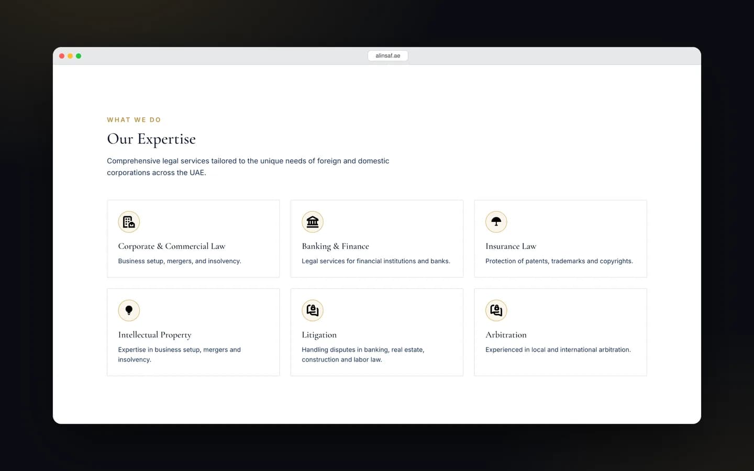Open the Insurance Law title
The height and width of the screenshot is (471, 754).
click(511, 246)
